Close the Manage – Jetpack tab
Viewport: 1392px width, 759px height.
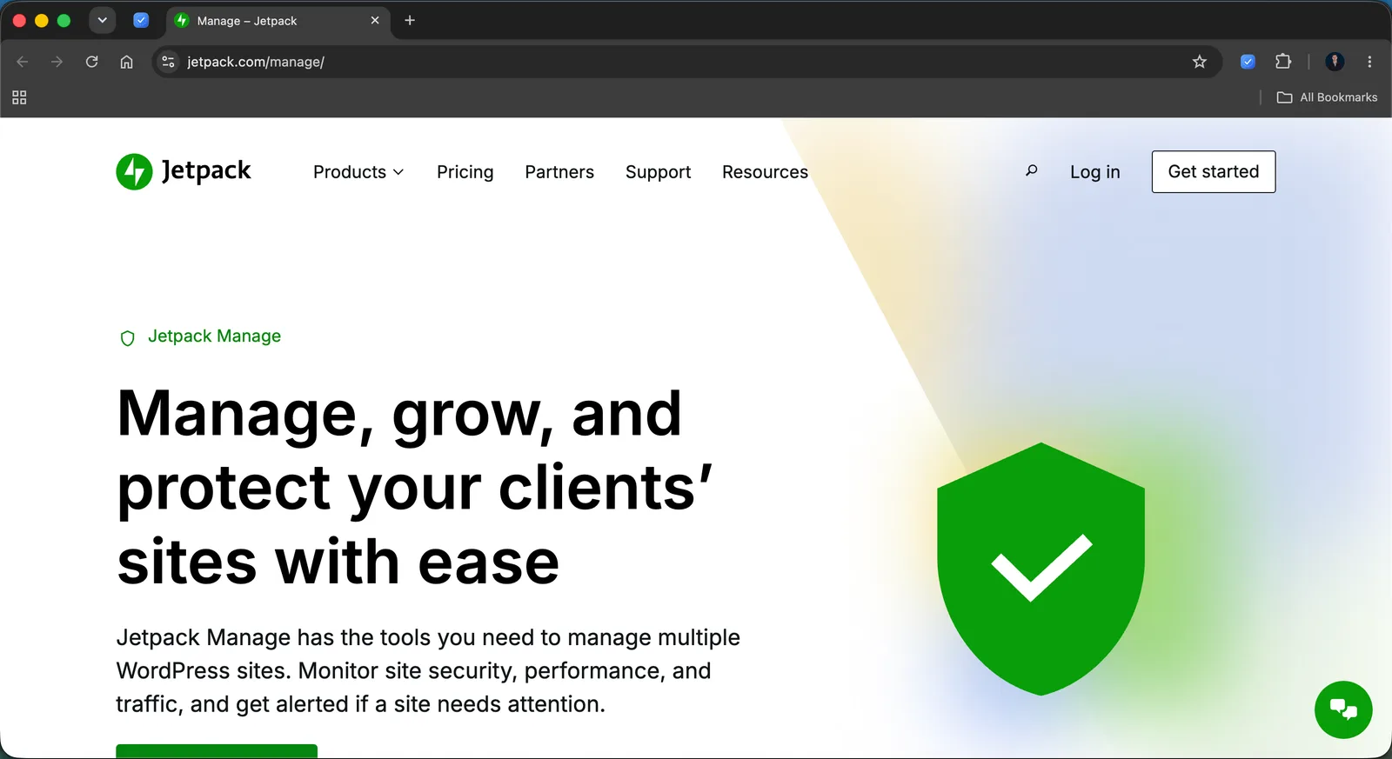click(x=375, y=20)
